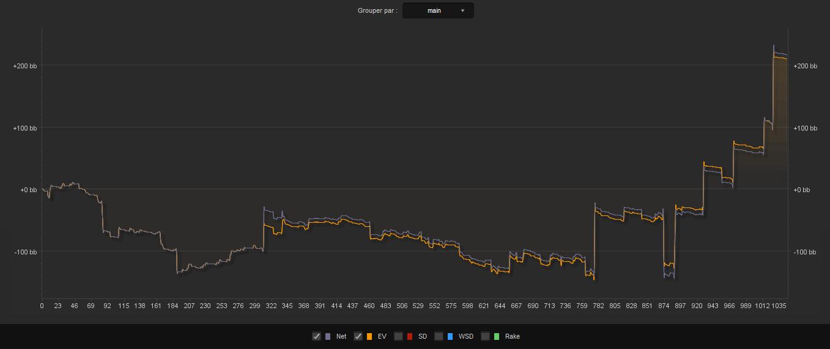Click the 'EV' legend label
830x349 pixels.
(x=382, y=336)
